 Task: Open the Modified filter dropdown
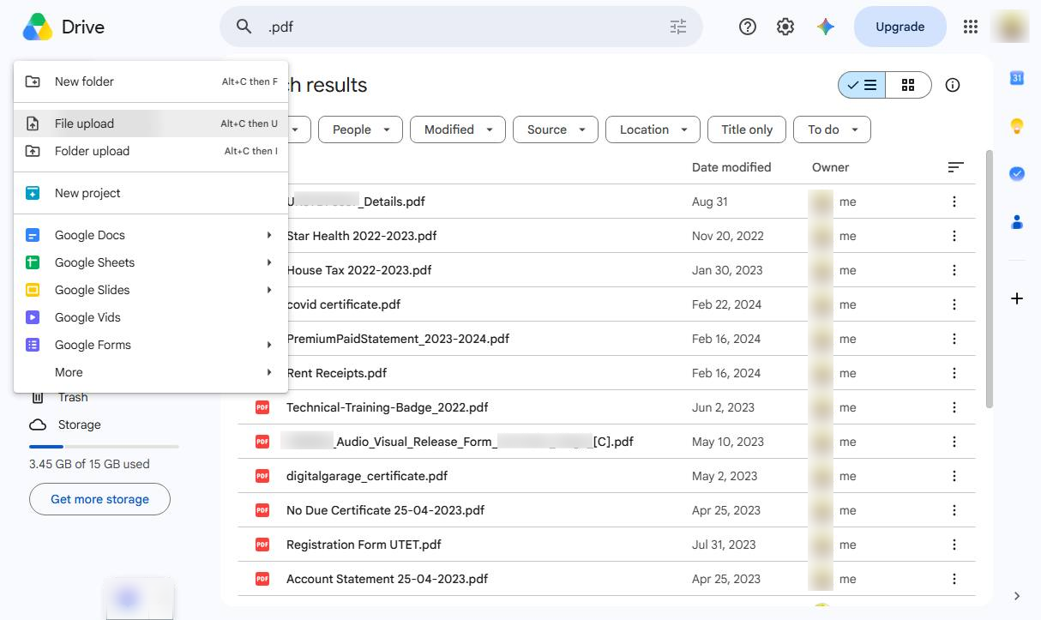(458, 129)
